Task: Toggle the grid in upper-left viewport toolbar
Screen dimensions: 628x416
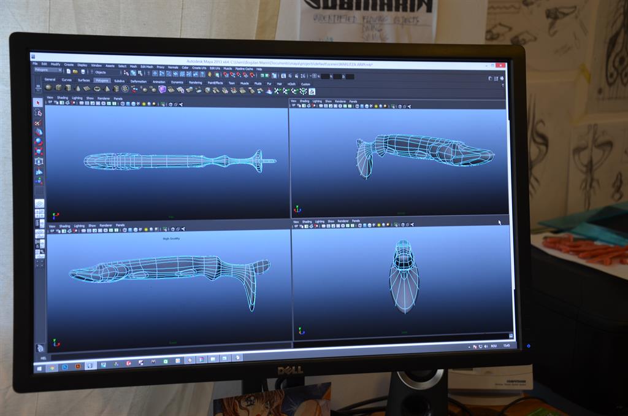Action: [82, 104]
